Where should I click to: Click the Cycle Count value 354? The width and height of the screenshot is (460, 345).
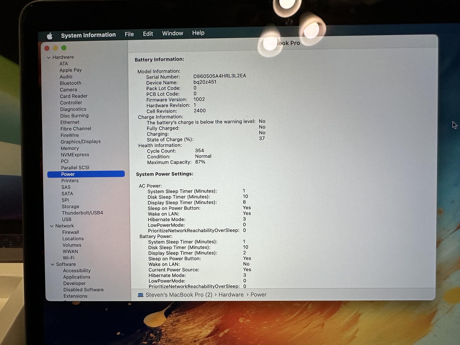[200, 150]
